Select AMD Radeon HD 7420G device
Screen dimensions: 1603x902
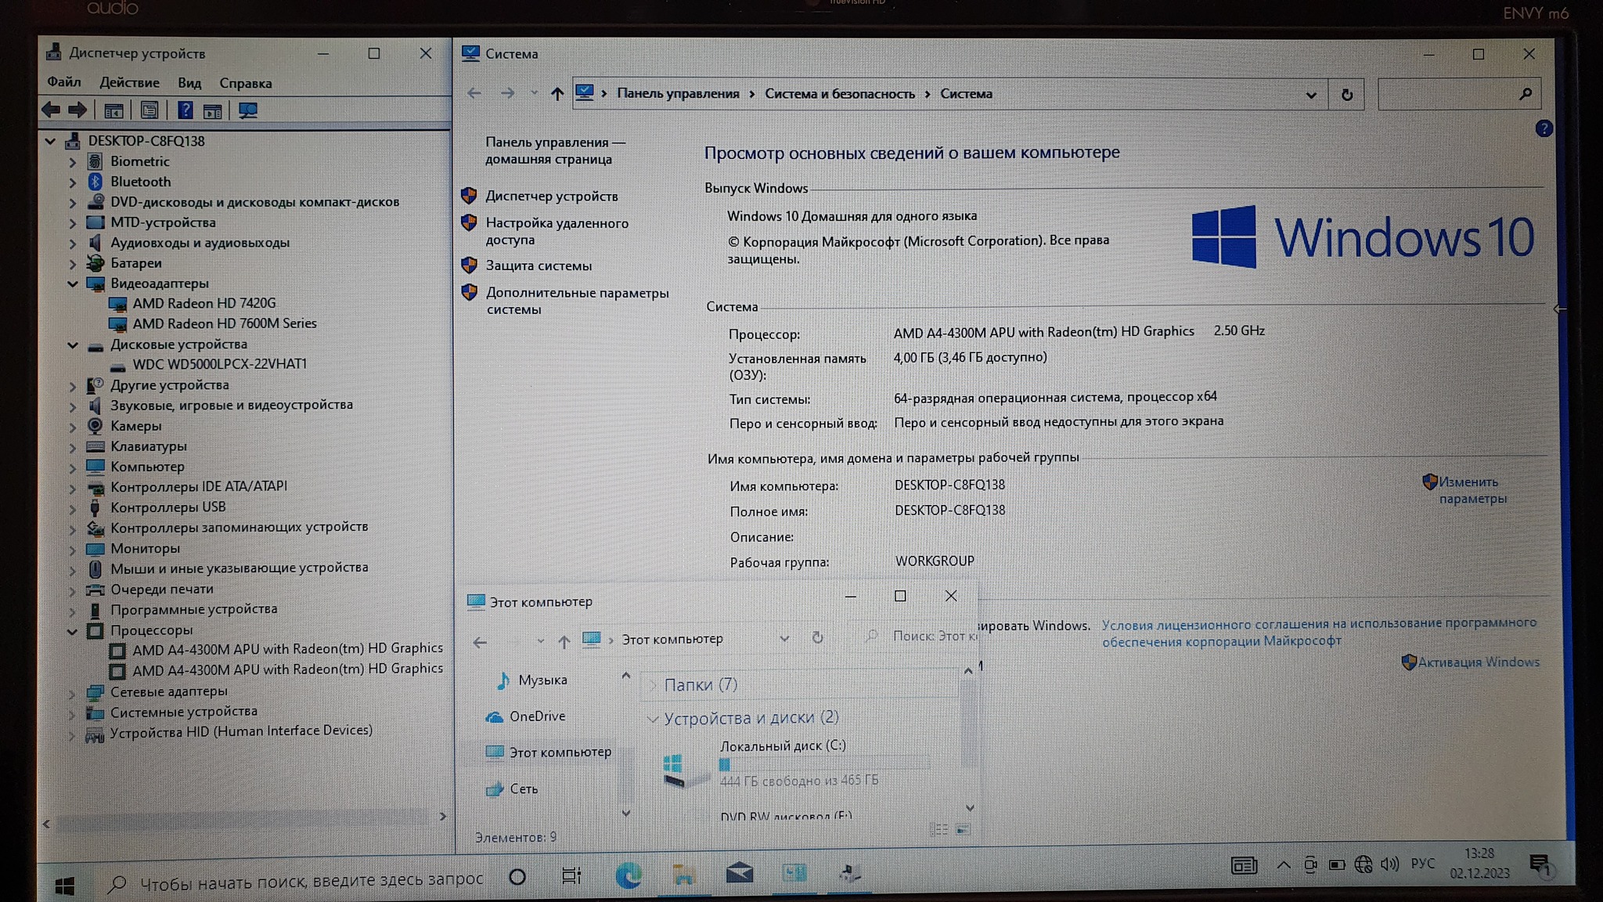[204, 304]
